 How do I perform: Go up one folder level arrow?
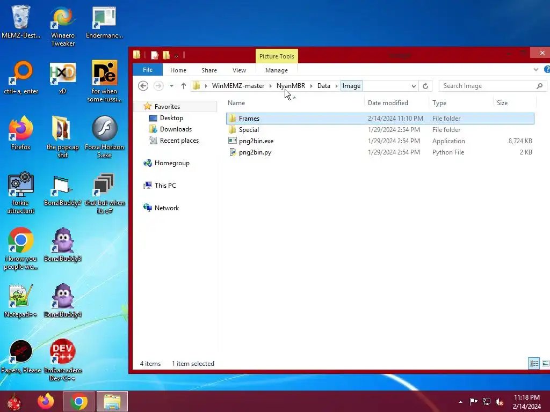pos(184,86)
